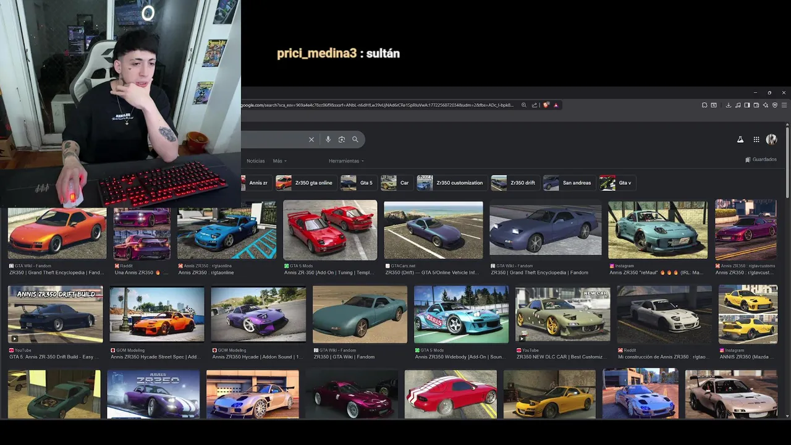Click the GOM Modeling source under orange car
This screenshot has width=791, height=445.
pos(131,350)
